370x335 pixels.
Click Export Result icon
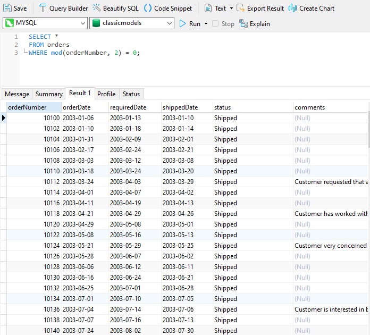tap(241, 9)
